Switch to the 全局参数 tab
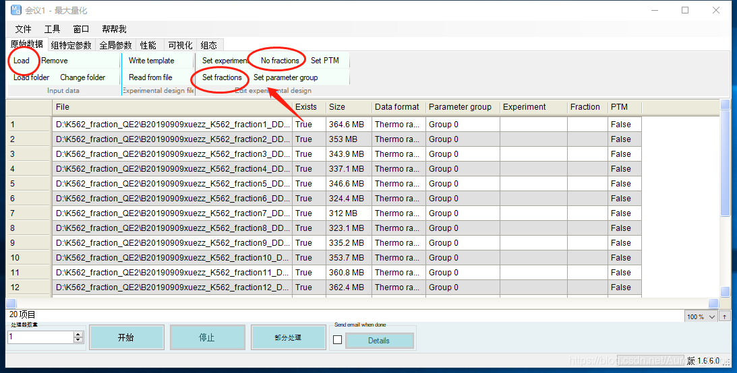The height and width of the screenshot is (373, 737). tap(115, 45)
